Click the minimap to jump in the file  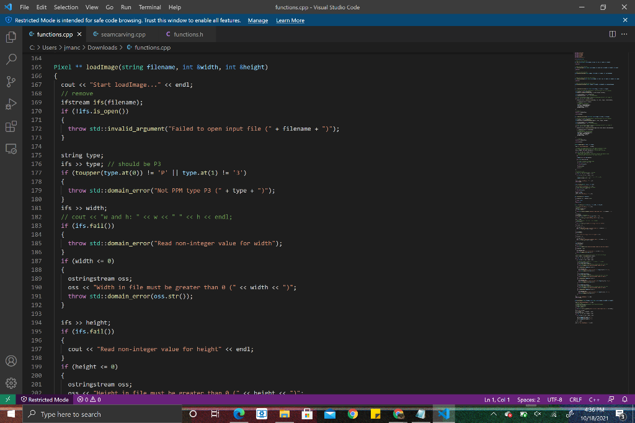click(589, 186)
